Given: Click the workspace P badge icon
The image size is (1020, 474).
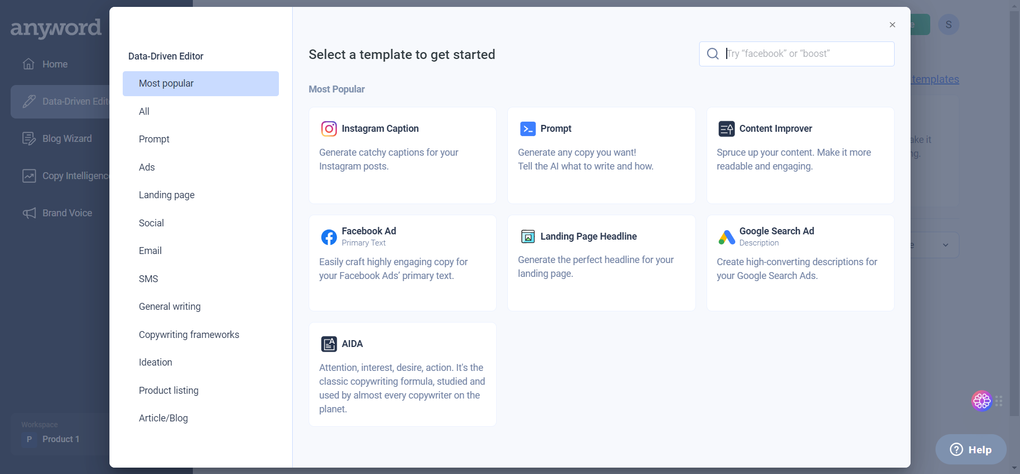Looking at the screenshot, I should click(x=29, y=439).
